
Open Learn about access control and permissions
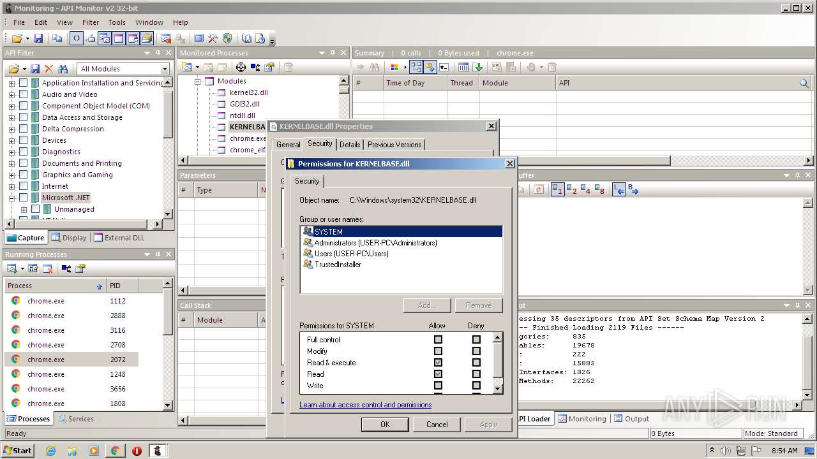pos(365,405)
